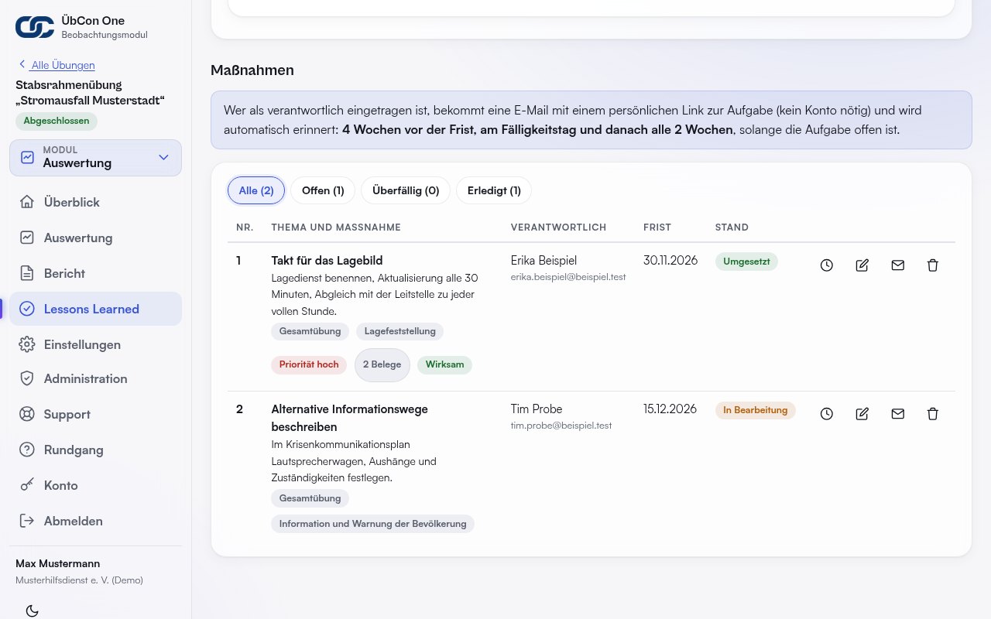Image resolution: width=991 pixels, height=619 pixels.
Task: Edit the Alternative Informationswege measure
Action: [x=862, y=414]
